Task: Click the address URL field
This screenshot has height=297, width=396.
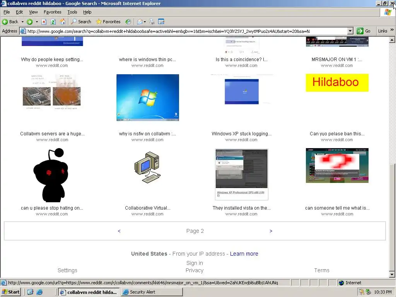Action: [x=186, y=31]
